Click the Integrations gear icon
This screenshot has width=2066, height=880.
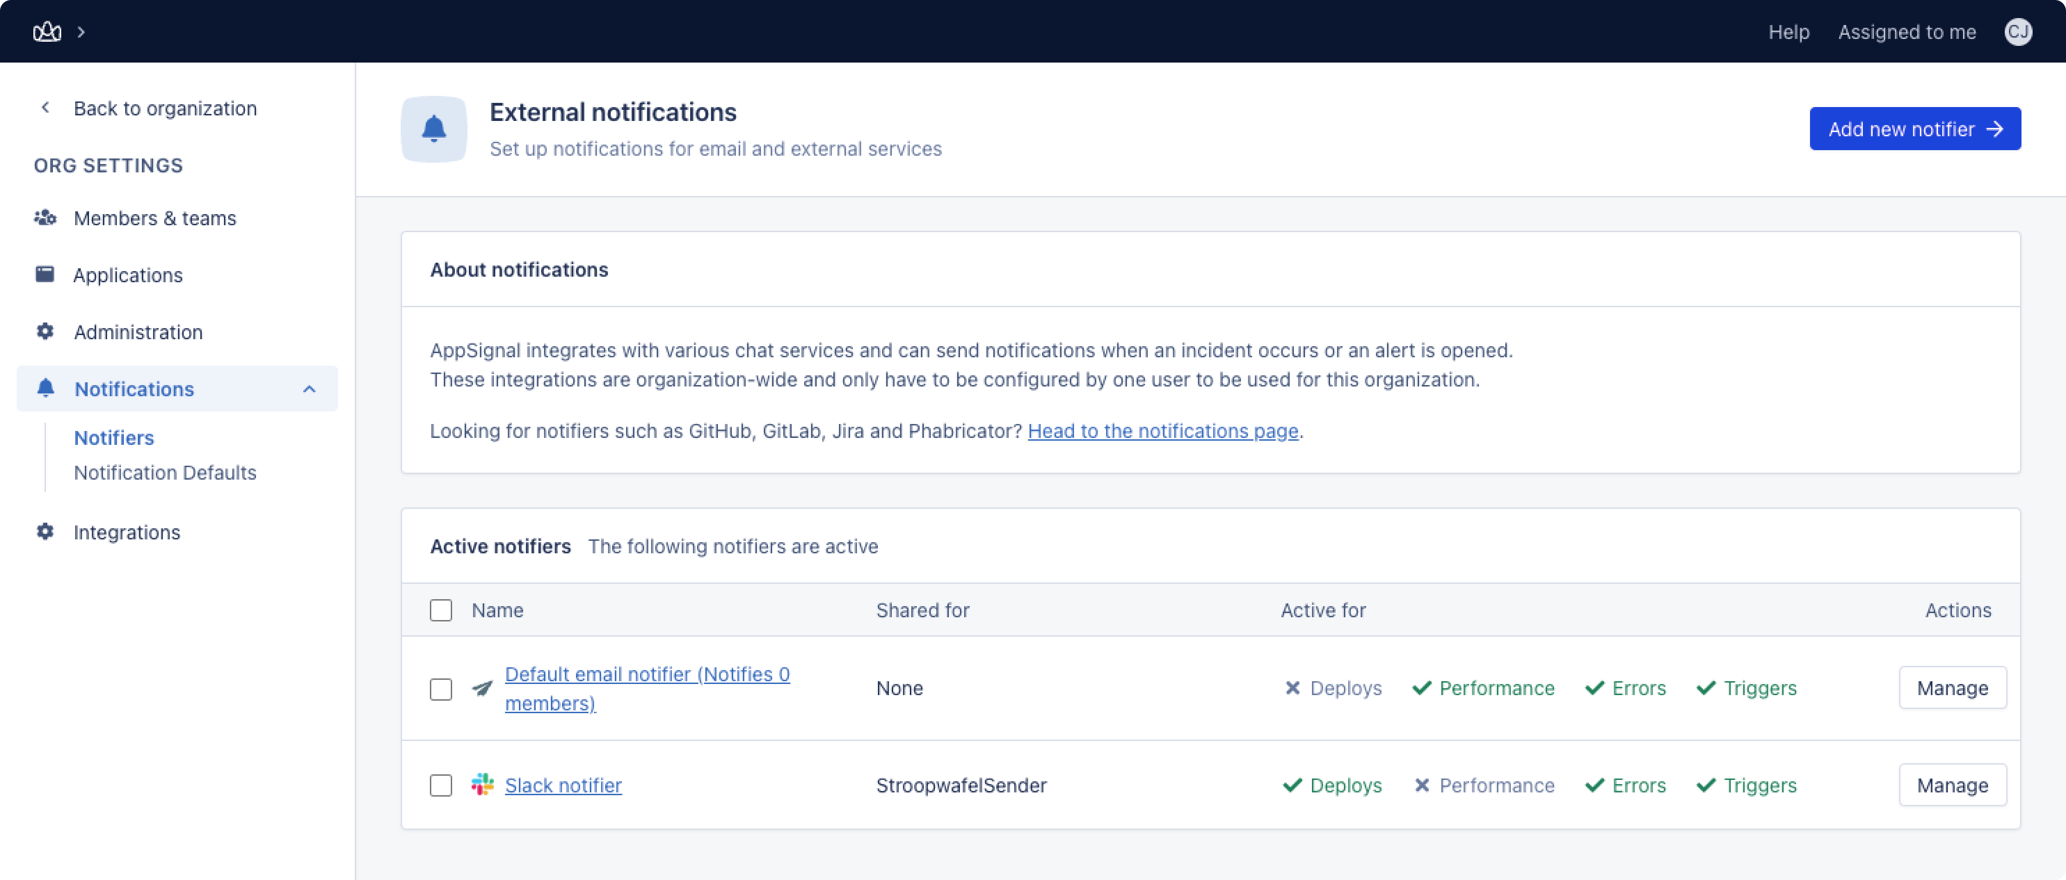pyautogui.click(x=45, y=532)
